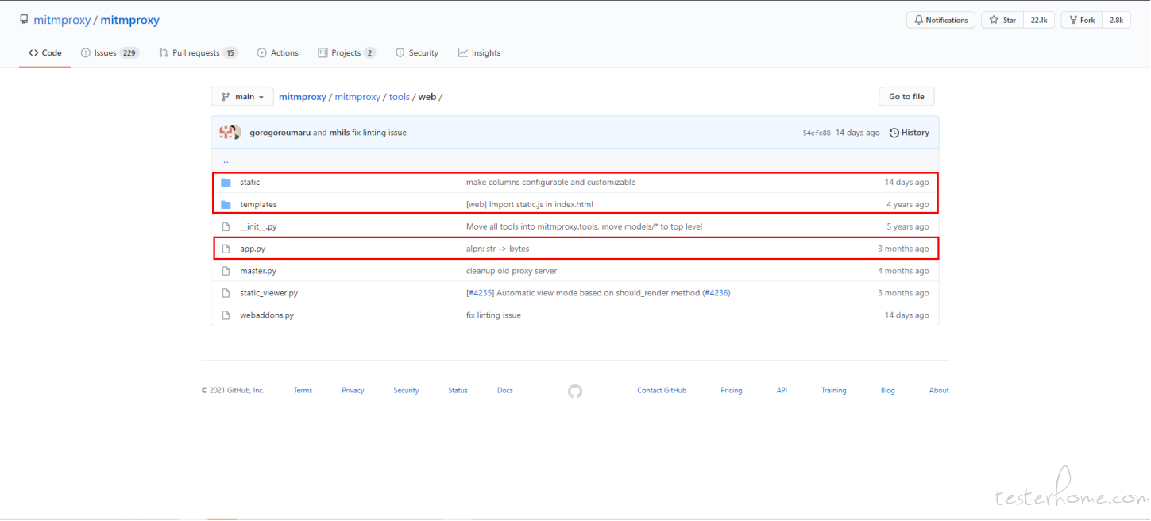Open the mitmproxy owner link in header
The image size is (1151, 521).
[x=62, y=21]
